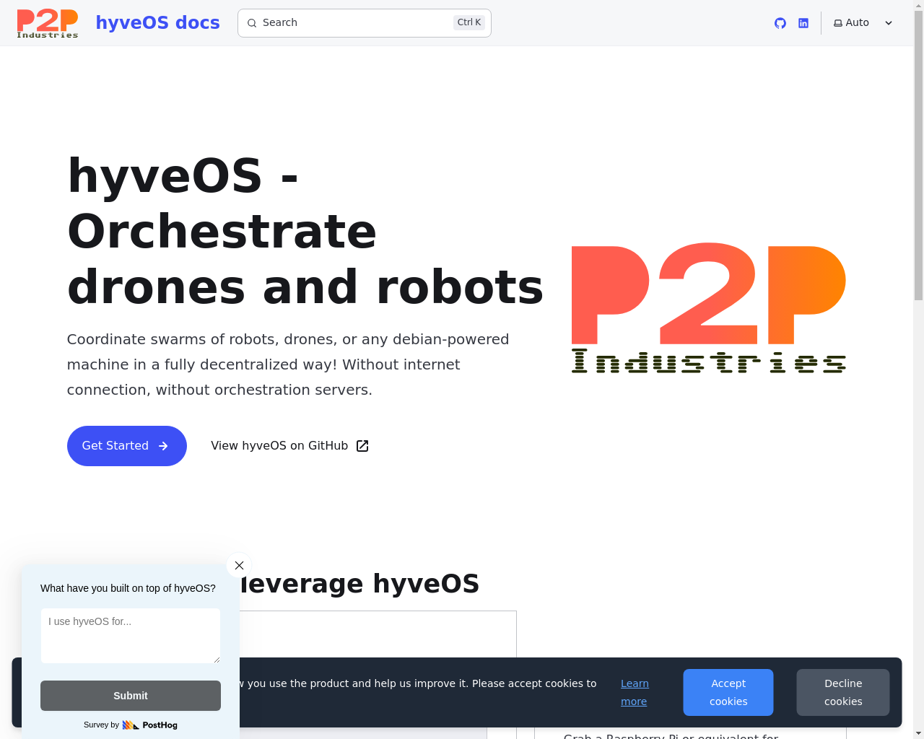
Task: Focus the Search field
Action: point(365,23)
